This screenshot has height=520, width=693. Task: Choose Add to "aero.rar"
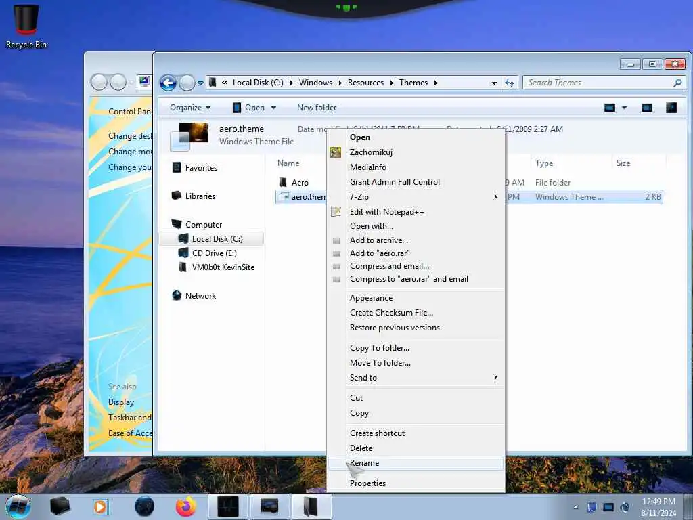(x=416, y=253)
